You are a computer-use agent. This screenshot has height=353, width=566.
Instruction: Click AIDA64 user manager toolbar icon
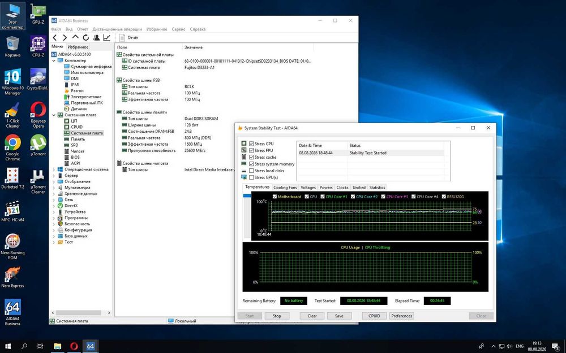(96, 37)
